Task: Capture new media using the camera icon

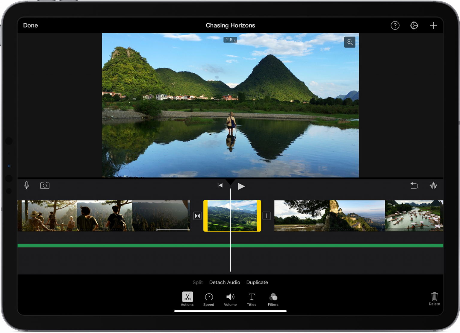Action: (44, 185)
